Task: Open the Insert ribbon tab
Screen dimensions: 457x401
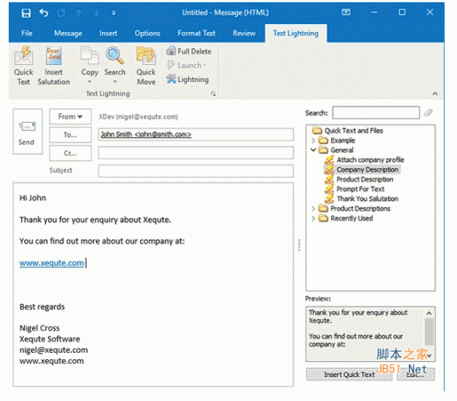Action: click(x=108, y=34)
